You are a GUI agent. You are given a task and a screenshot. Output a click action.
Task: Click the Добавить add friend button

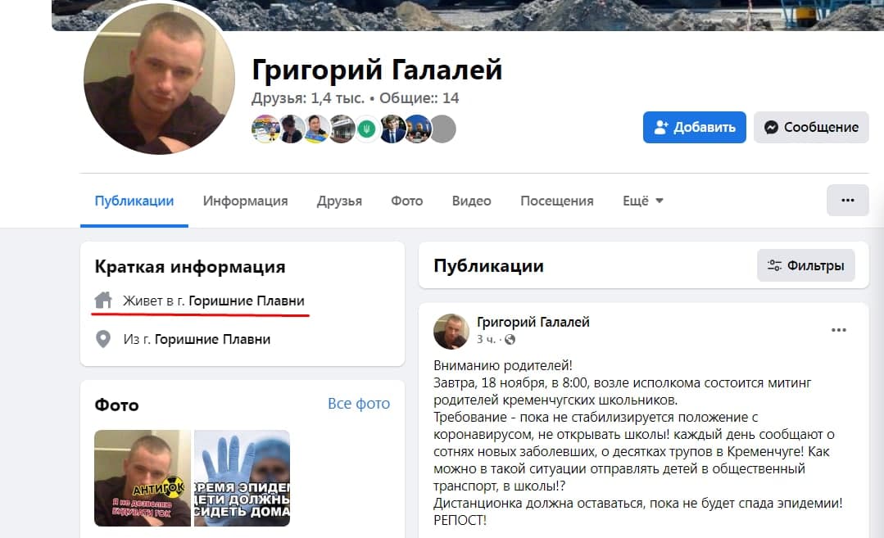(x=695, y=127)
